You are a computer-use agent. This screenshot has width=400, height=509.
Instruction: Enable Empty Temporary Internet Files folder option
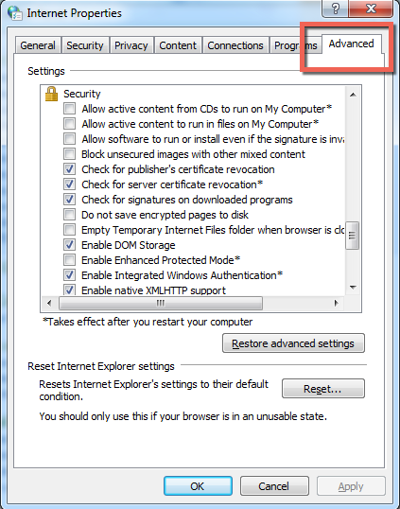[x=69, y=230]
